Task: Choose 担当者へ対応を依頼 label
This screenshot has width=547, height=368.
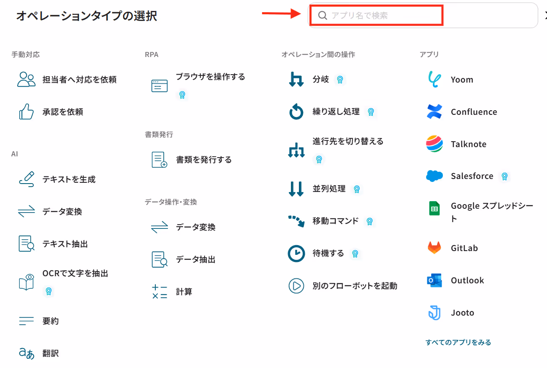Action: (x=79, y=79)
